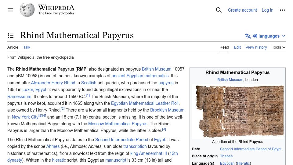Open British Museum link in infobox
Viewport: 293px width, 165px height.
pos(230,80)
